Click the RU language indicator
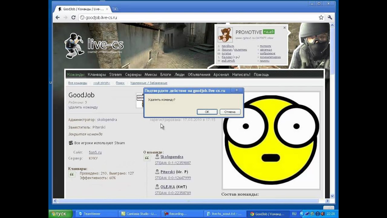Screen dimensions: 387x218 [294, 214]
